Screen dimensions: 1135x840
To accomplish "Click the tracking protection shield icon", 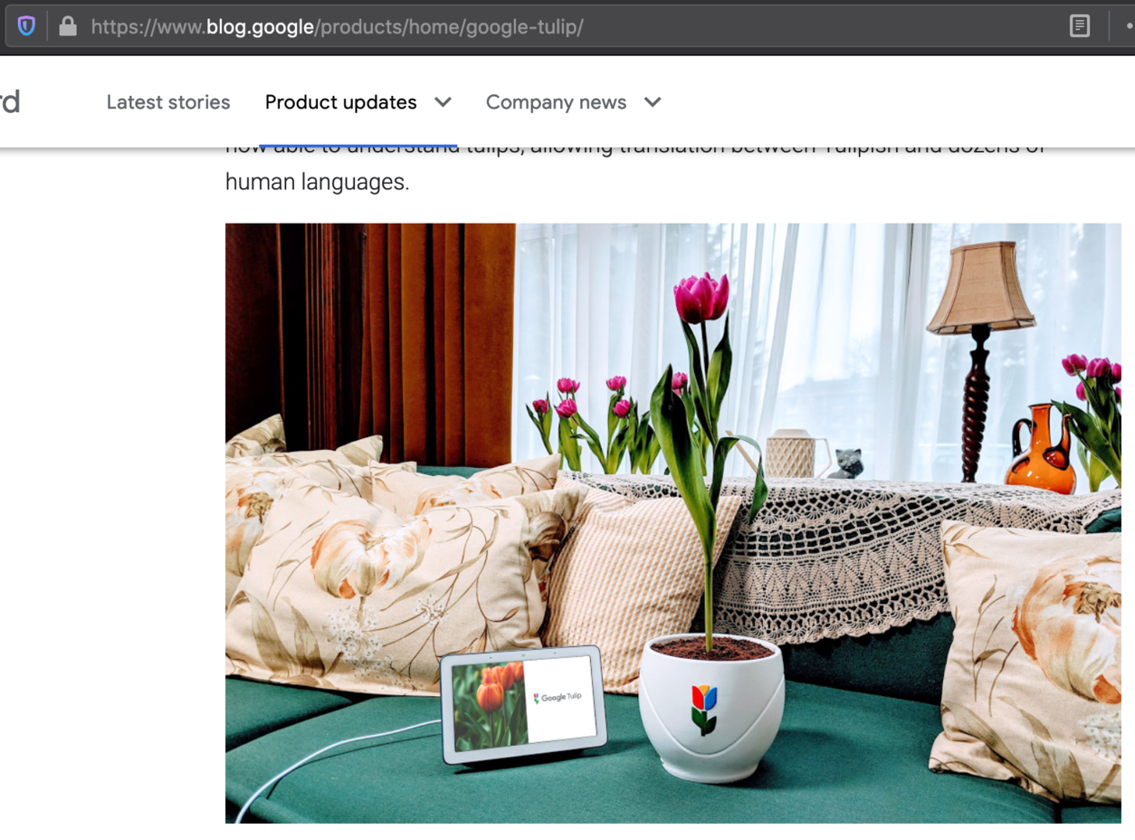I will pos(26,26).
